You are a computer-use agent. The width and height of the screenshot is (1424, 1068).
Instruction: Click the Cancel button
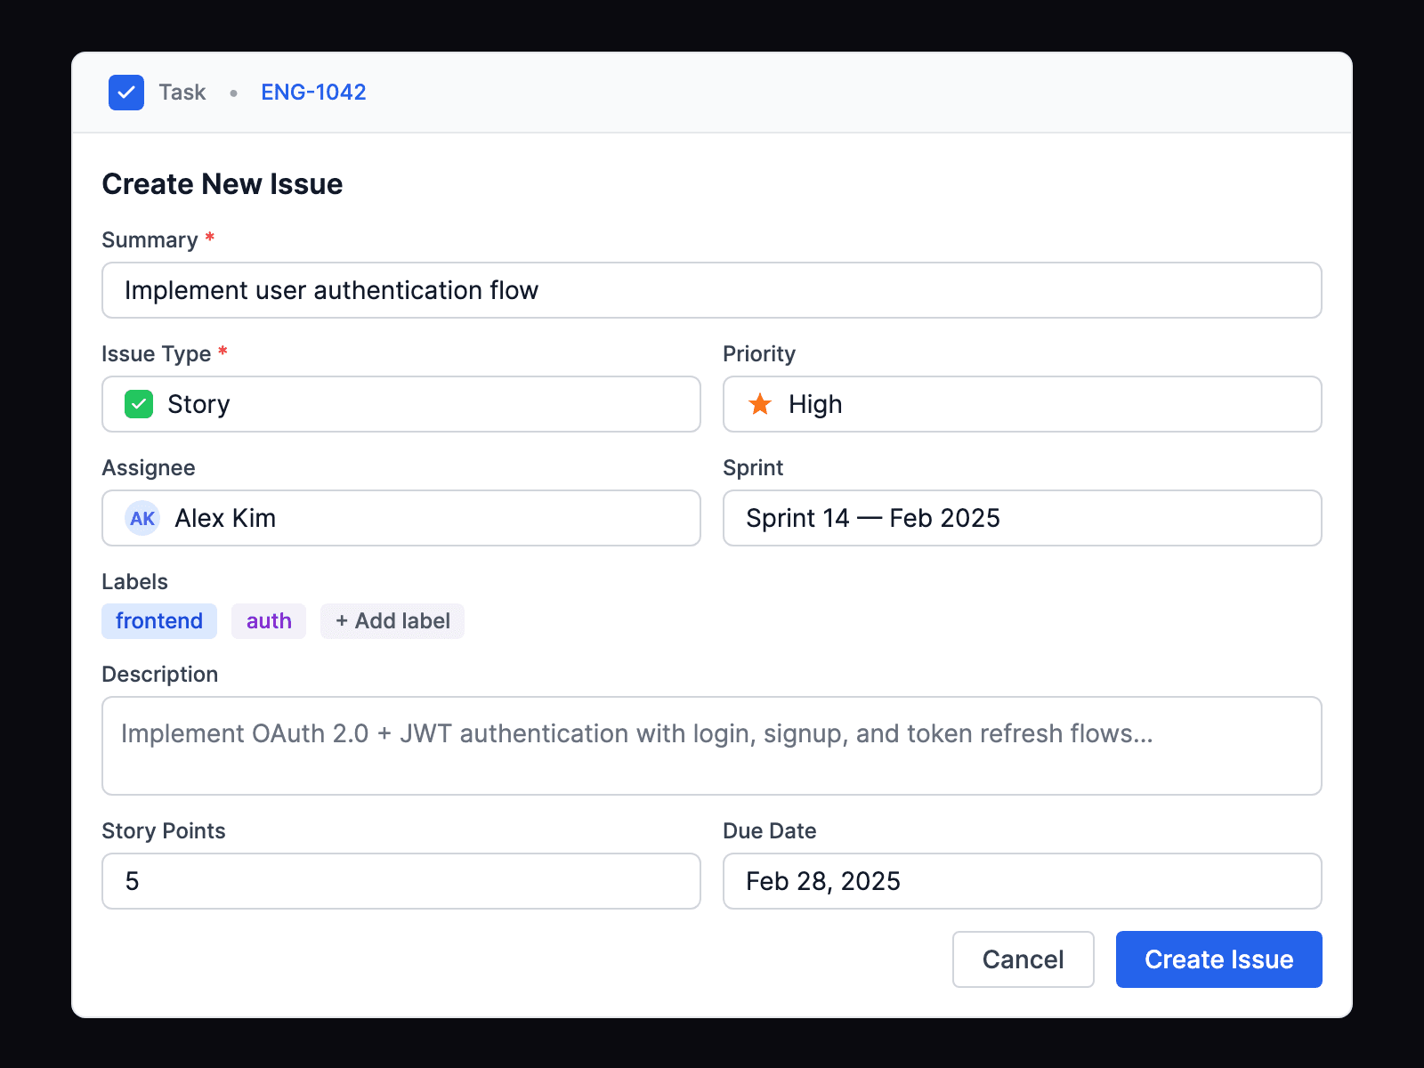click(1023, 959)
